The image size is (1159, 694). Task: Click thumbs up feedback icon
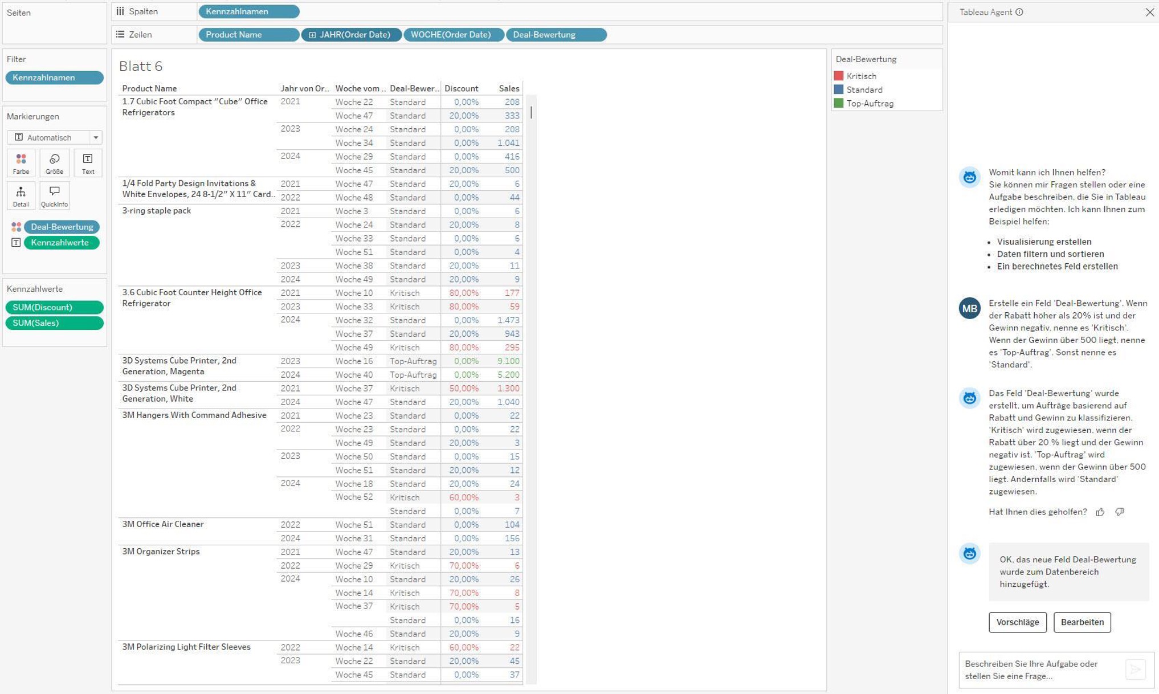[x=1100, y=512]
